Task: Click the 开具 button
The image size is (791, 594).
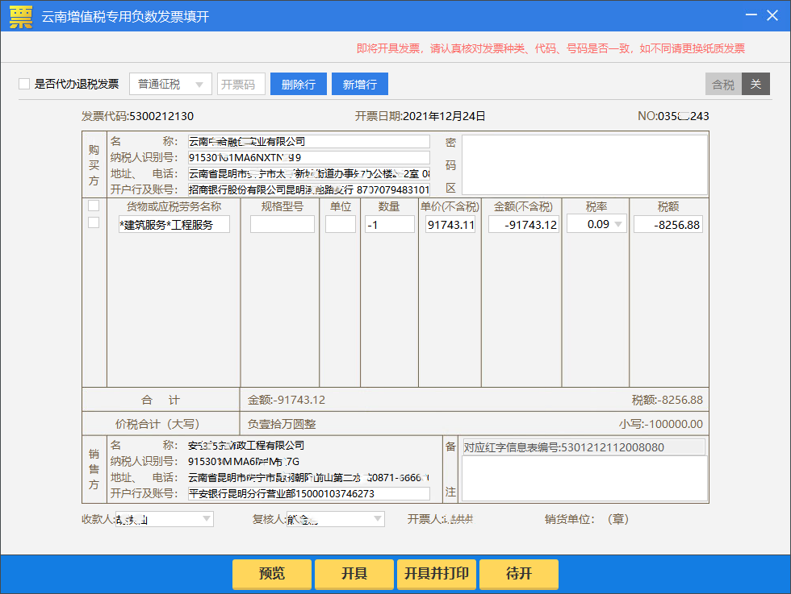Action: pyautogui.click(x=354, y=573)
